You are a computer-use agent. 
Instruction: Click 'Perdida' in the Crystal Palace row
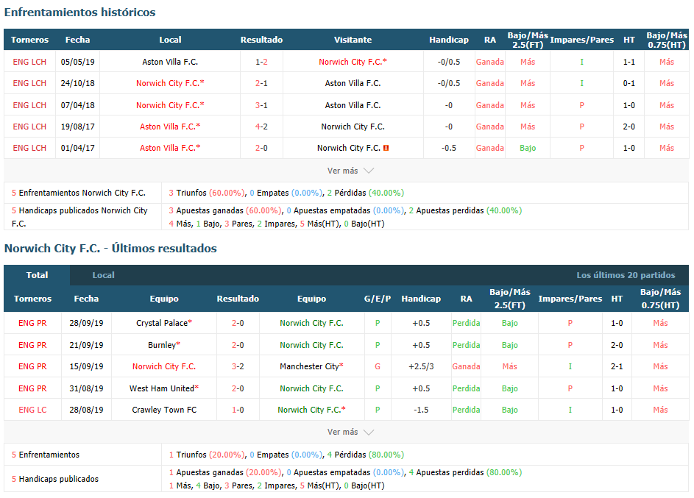coord(466,324)
